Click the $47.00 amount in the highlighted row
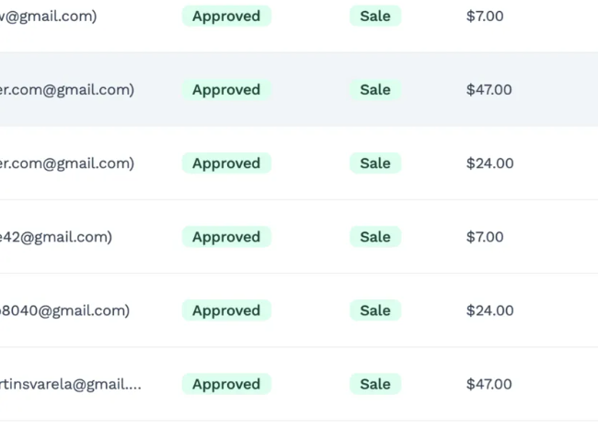Screen dimensions: 598x428 click(x=489, y=90)
